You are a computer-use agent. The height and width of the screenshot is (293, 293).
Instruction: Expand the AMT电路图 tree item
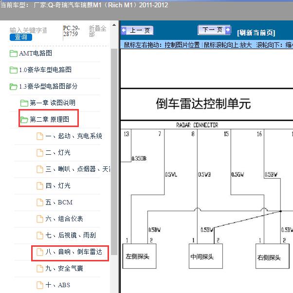(x=36, y=53)
